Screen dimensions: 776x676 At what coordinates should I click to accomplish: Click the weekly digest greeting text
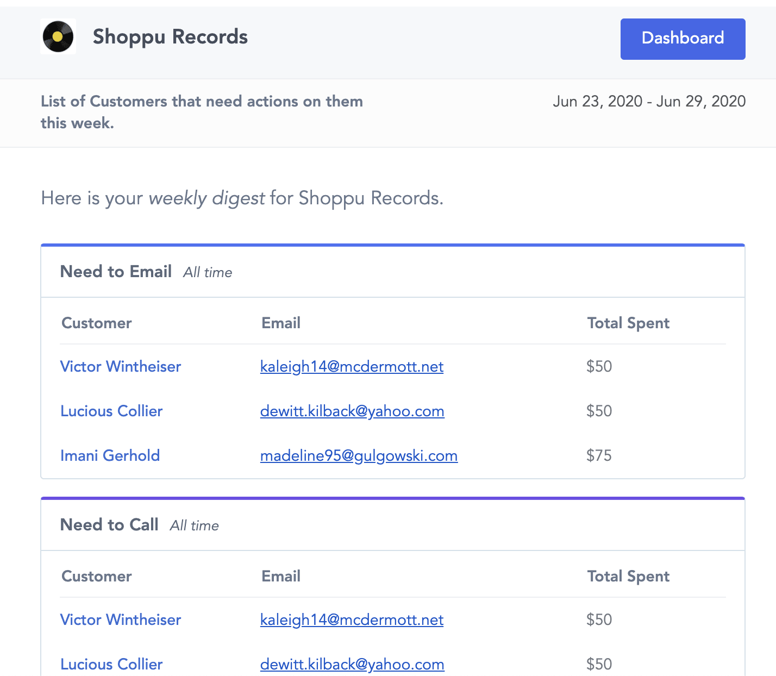242,198
